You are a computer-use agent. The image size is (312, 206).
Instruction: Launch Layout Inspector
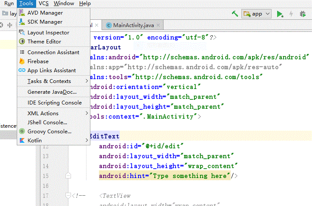click(53, 33)
